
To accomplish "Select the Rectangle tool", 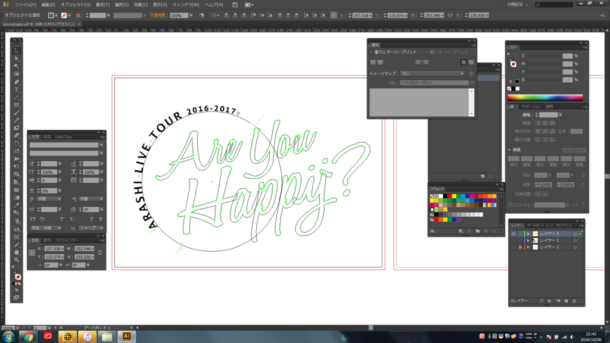I will pos(16,105).
